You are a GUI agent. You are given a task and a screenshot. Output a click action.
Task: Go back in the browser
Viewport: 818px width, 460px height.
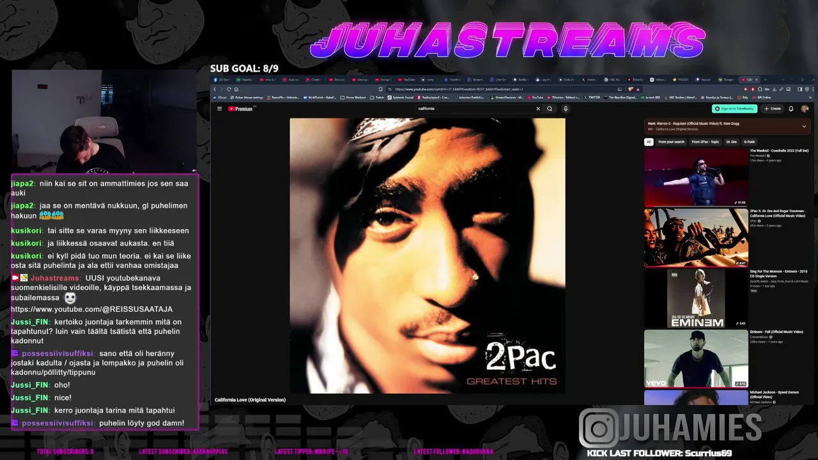(x=215, y=89)
